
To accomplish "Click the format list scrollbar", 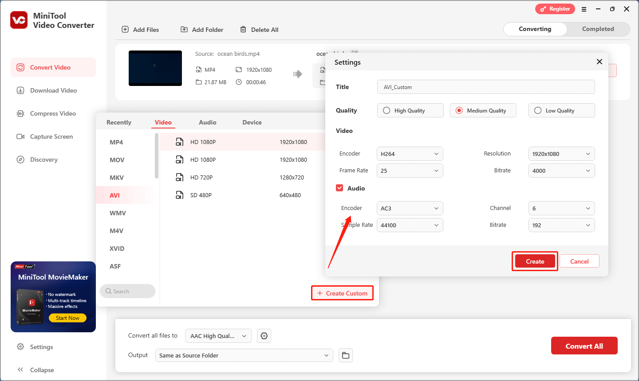I will click(156, 156).
